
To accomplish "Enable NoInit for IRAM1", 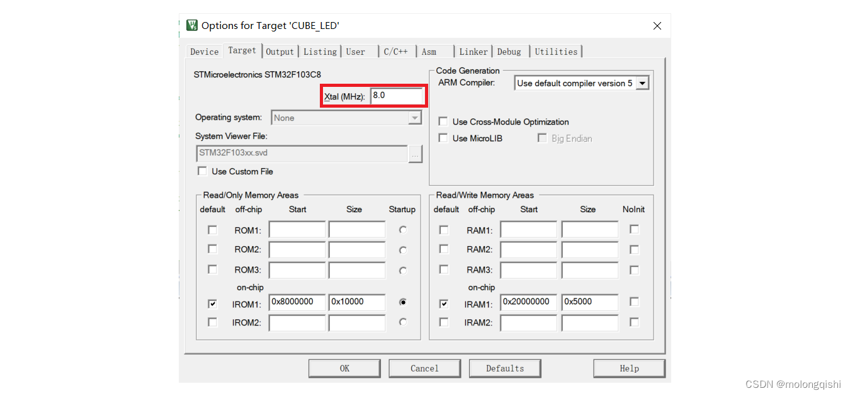I will coord(634,302).
